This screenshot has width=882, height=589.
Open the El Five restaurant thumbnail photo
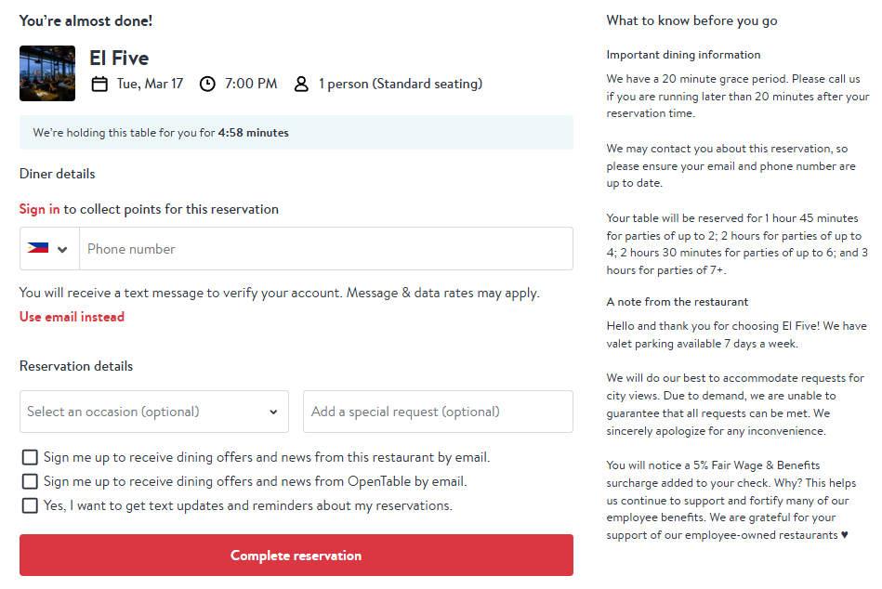click(x=47, y=73)
